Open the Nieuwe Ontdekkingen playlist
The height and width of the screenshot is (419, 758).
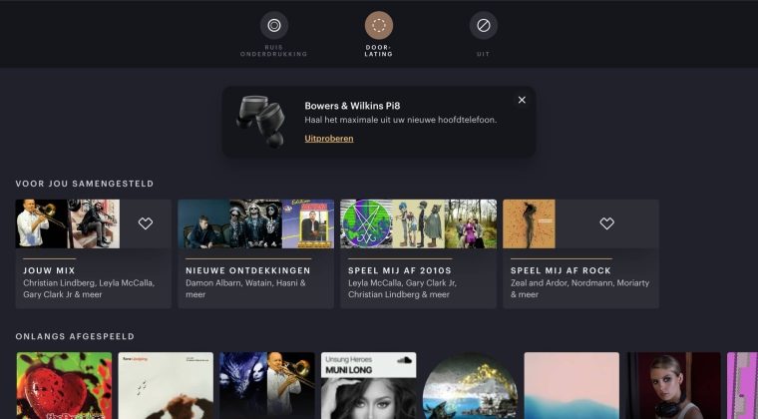tap(255, 277)
